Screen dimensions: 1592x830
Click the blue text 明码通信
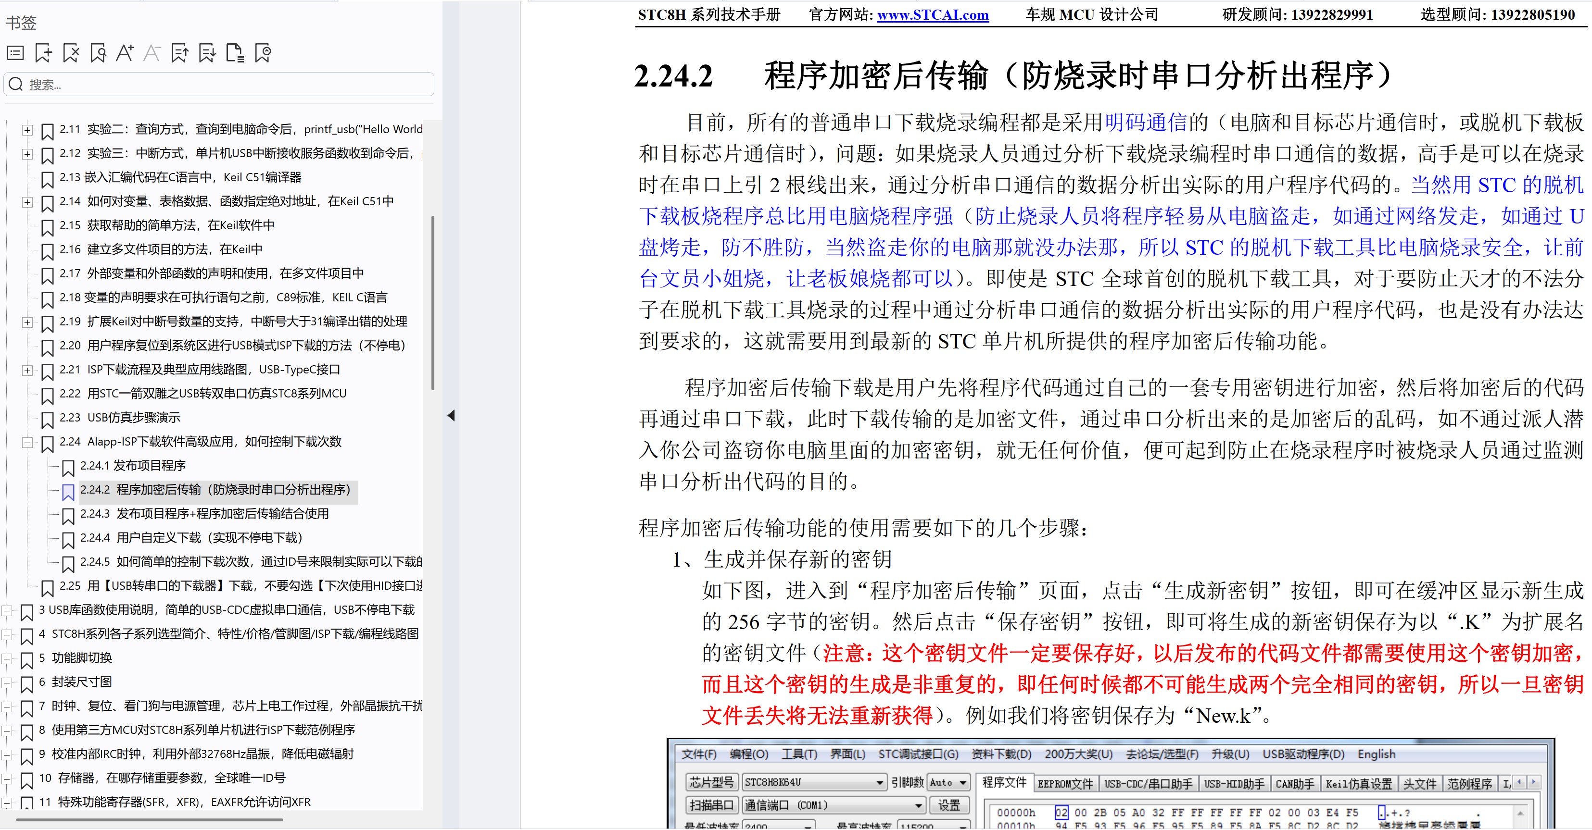(x=1147, y=122)
